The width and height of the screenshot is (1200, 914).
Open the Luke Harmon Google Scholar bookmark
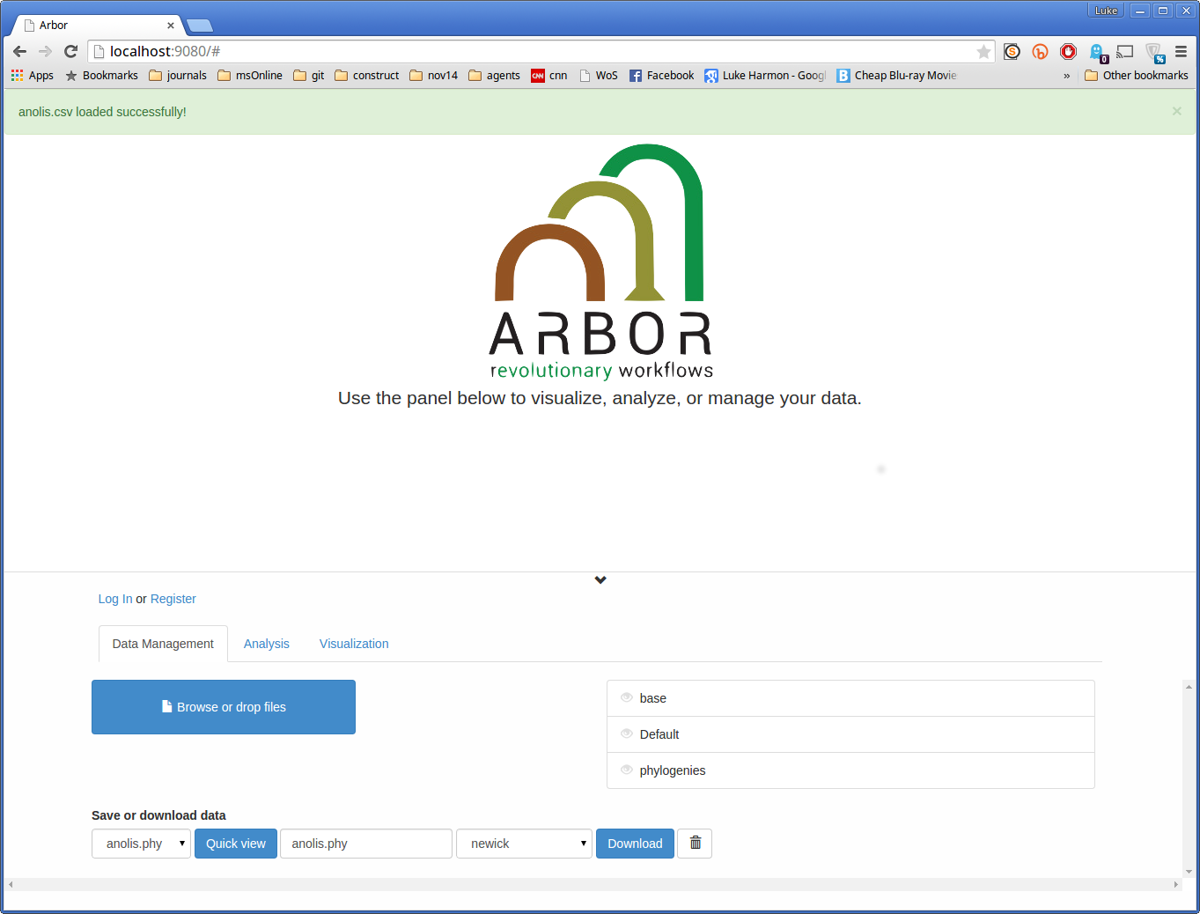765,76
